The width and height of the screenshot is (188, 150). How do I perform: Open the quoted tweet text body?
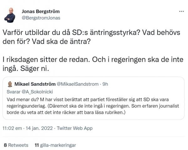[x=93, y=106]
